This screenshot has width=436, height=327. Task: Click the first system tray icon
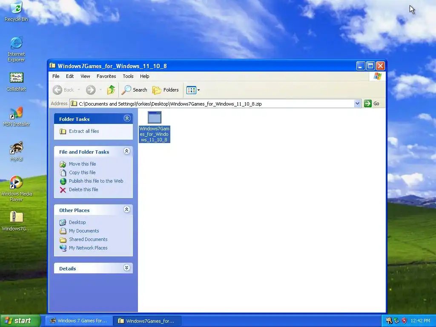tap(389, 321)
